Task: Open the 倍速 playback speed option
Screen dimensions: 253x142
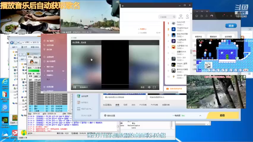Action: 143,87
